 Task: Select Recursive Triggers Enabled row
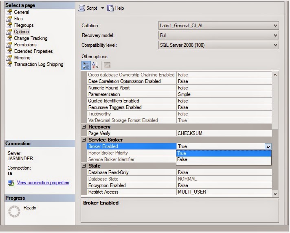pyautogui.click(x=179, y=107)
